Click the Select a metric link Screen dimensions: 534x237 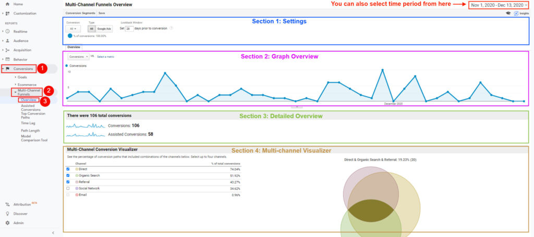105,57
